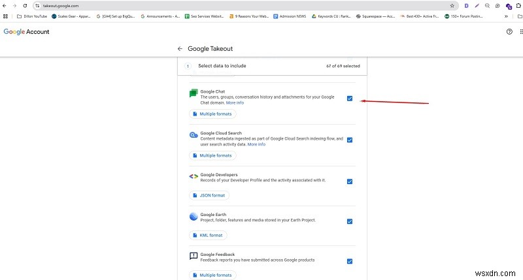Open Multiple formats under Google Chat
The width and height of the screenshot is (523, 280).
tap(212, 114)
